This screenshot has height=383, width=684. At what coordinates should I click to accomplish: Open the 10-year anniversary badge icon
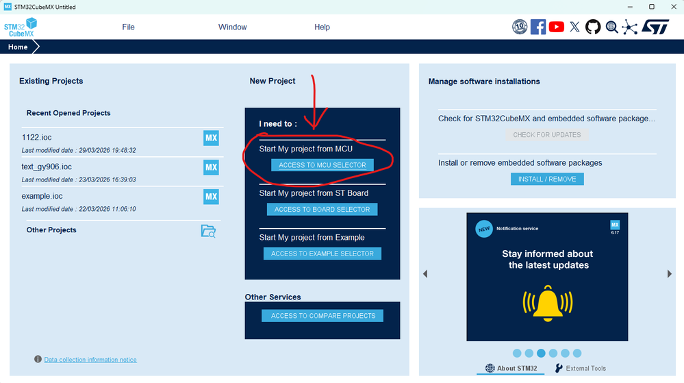tap(520, 27)
